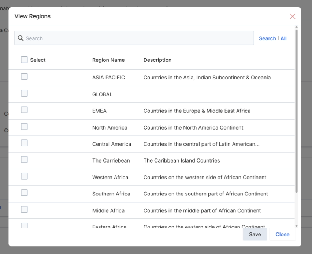Click 'Countries on the southern part of African Continent'

click(x=205, y=194)
